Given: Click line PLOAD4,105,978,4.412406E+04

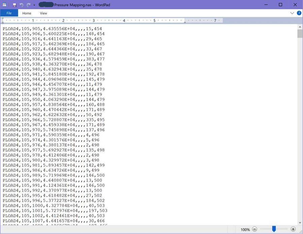Looking at the screenshot, I should point(51,155).
